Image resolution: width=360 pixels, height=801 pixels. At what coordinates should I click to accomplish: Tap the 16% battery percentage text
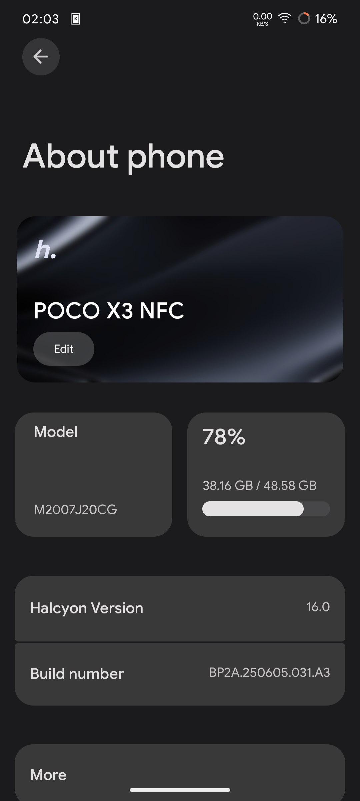click(326, 19)
